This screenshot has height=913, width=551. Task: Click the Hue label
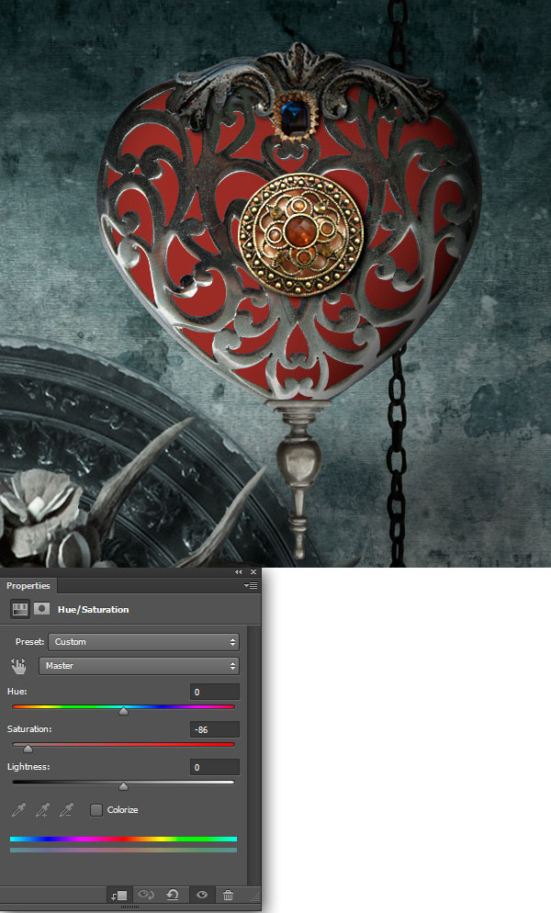(17, 691)
